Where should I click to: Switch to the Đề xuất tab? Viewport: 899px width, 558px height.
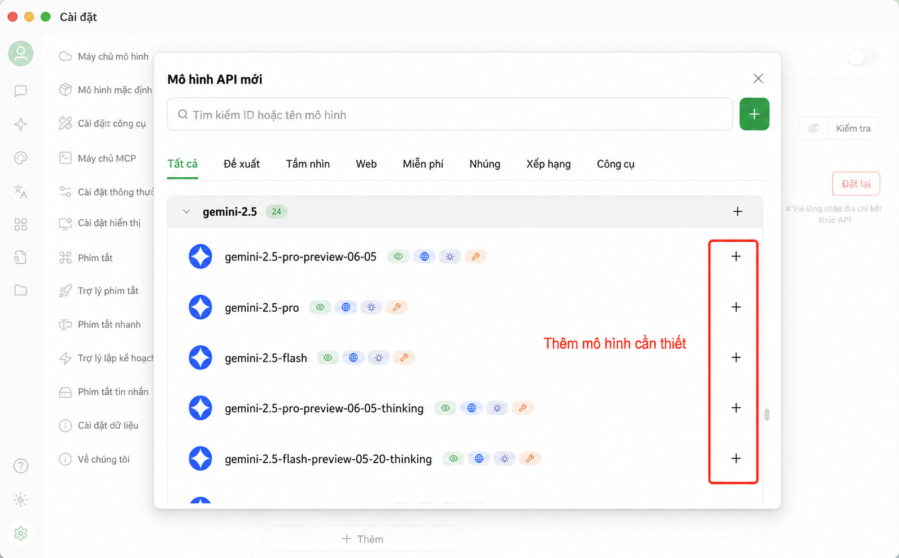point(242,164)
